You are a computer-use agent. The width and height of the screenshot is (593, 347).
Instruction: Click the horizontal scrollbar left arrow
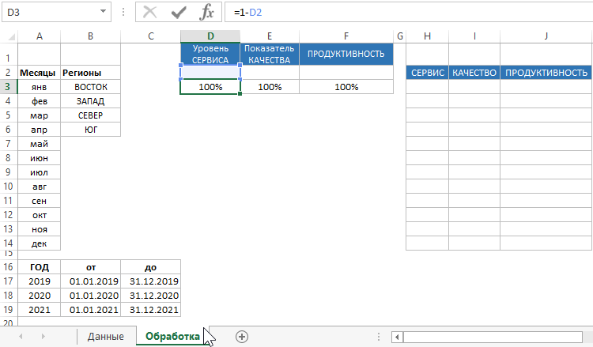point(398,337)
